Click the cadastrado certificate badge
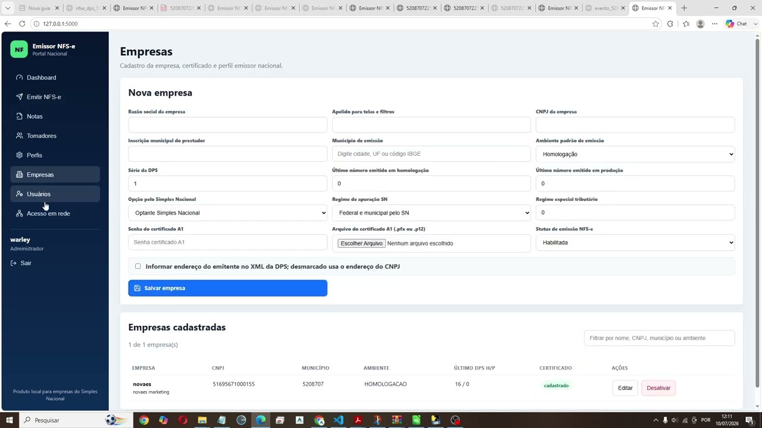The image size is (762, 428). pyautogui.click(x=556, y=386)
